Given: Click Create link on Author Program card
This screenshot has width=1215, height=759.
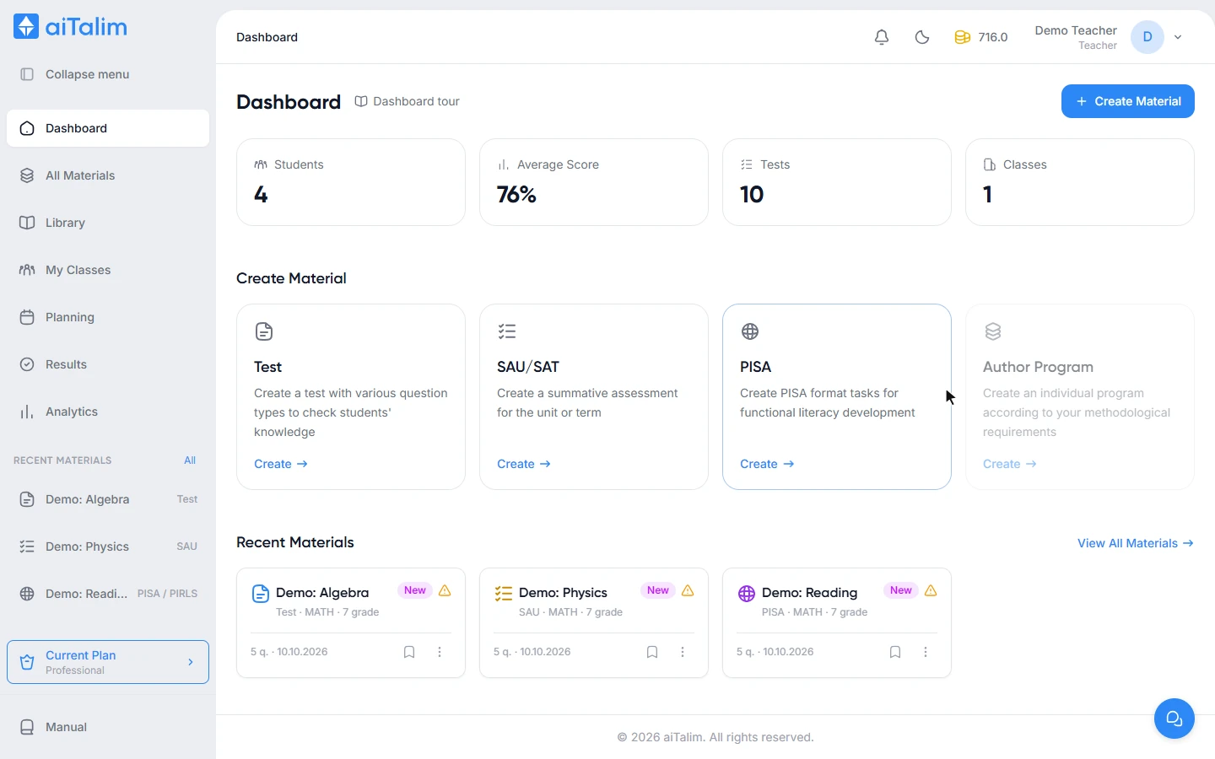Looking at the screenshot, I should (1010, 464).
